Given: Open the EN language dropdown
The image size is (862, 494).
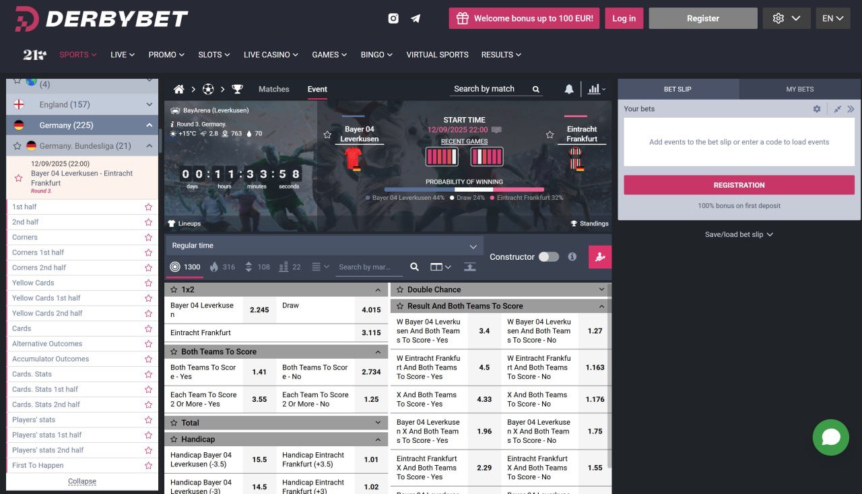Looking at the screenshot, I should pos(832,18).
